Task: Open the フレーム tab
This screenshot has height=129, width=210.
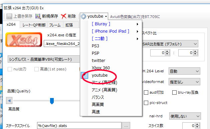Action: pos(55,25)
